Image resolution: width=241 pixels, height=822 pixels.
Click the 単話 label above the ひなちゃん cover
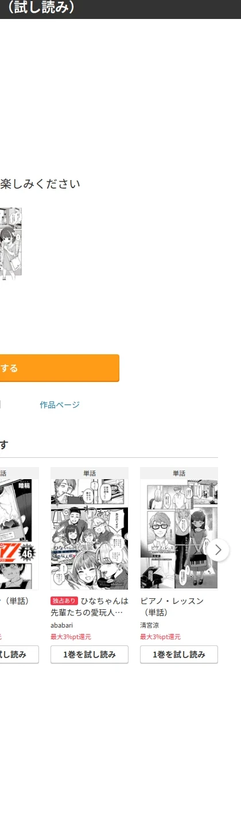click(90, 473)
